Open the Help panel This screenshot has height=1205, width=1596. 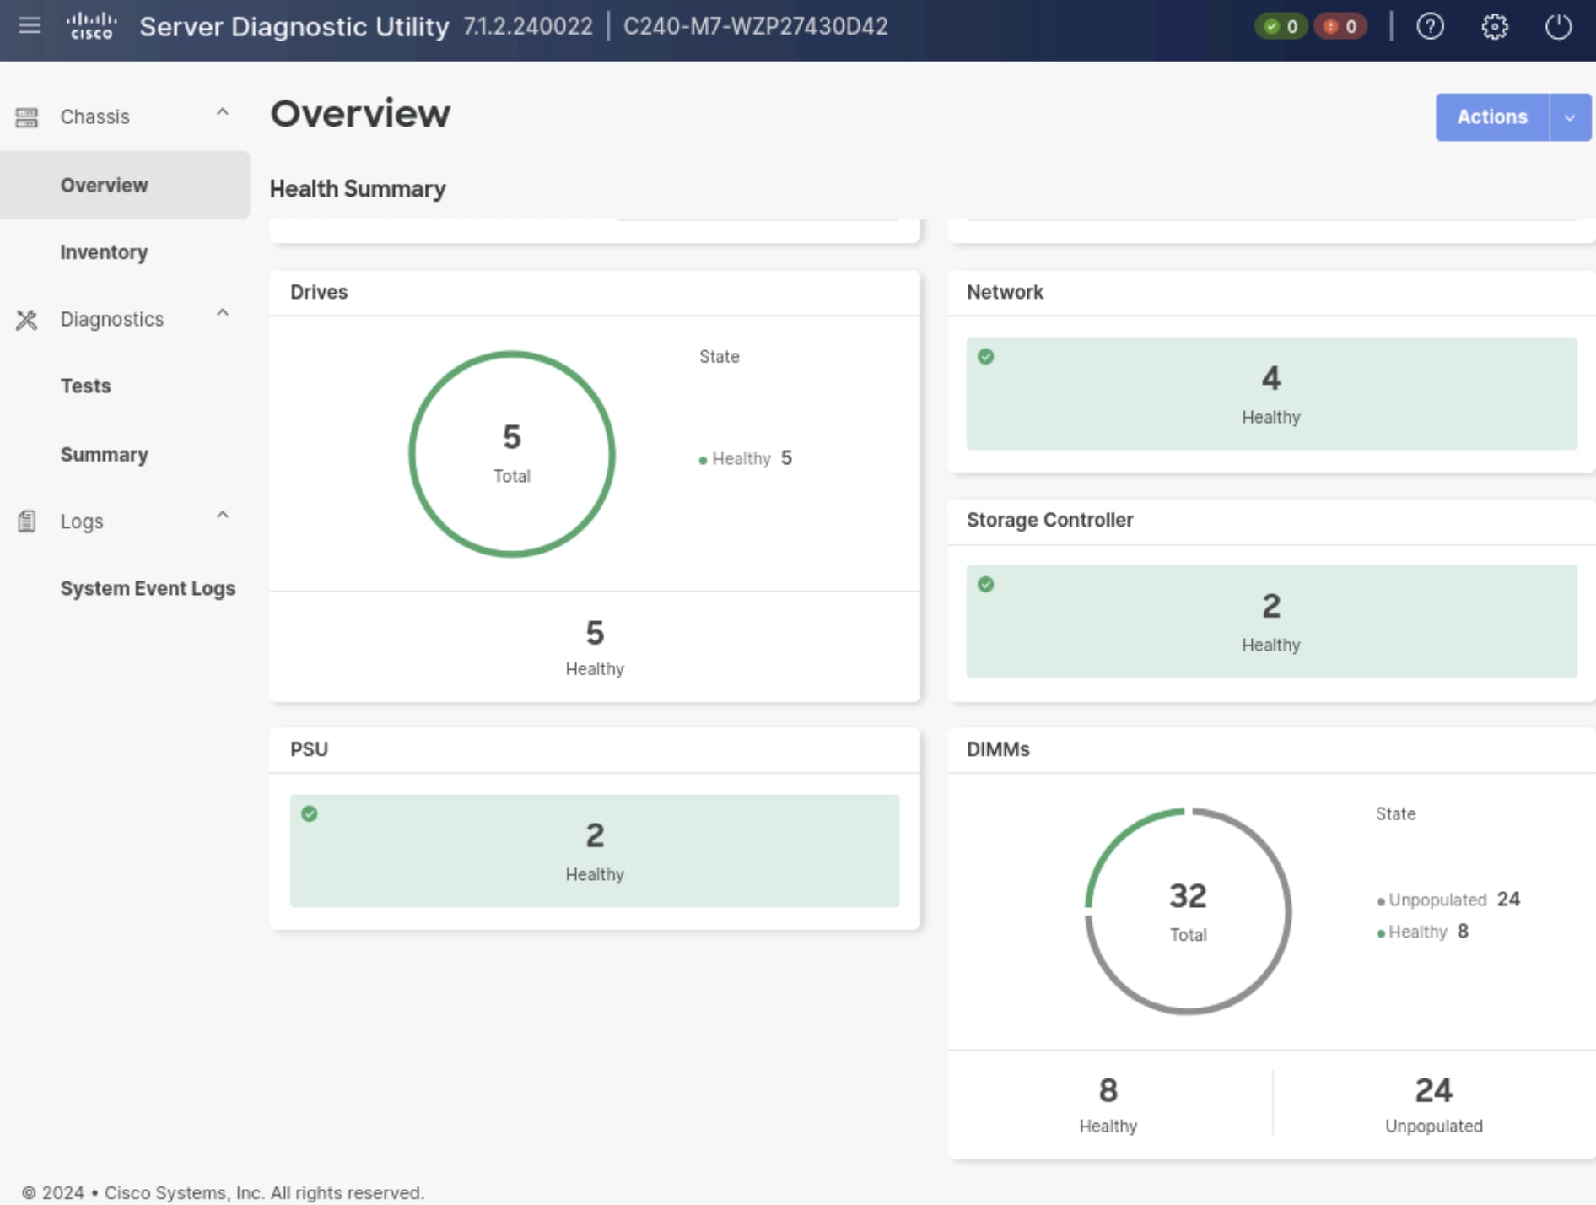pyautogui.click(x=1431, y=26)
